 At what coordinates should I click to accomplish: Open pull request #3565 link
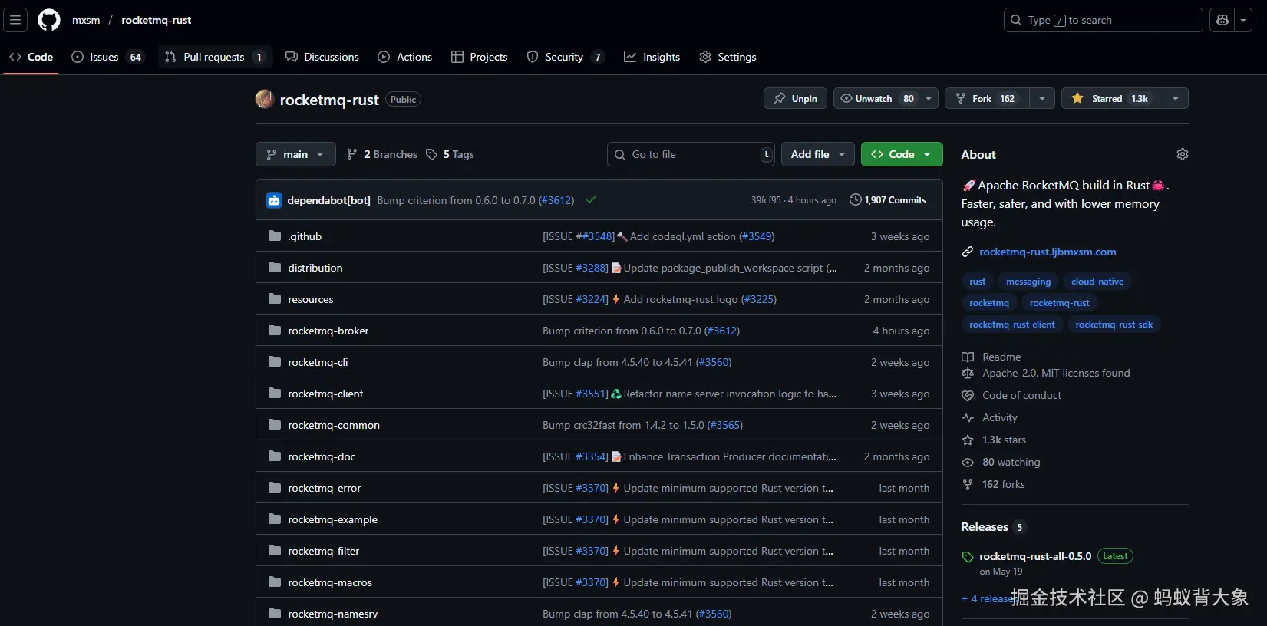(x=725, y=425)
